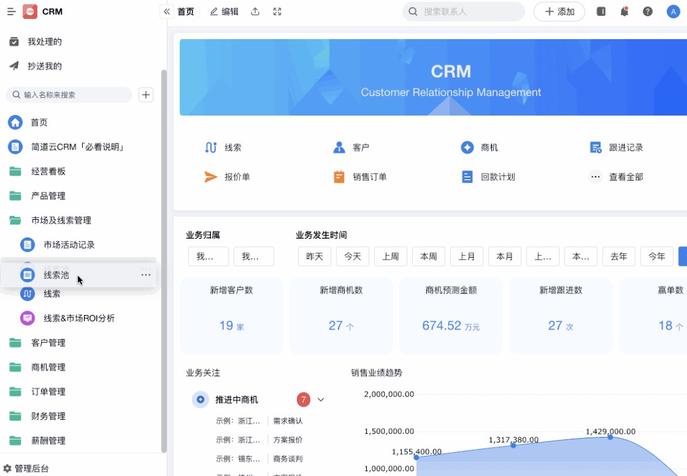This screenshot has height=476, width=687.
Task: Select the 本月 time filter
Action: [505, 256]
